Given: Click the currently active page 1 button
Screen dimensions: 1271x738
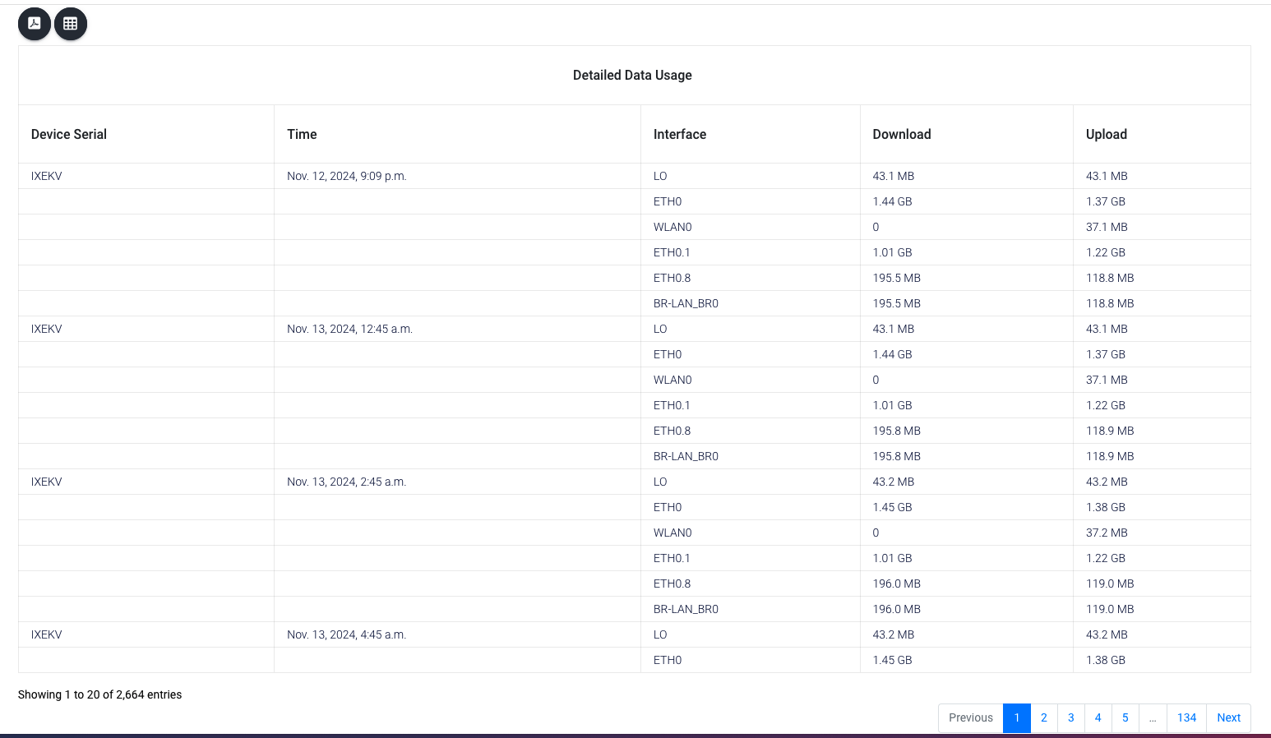Looking at the screenshot, I should tap(1016, 717).
